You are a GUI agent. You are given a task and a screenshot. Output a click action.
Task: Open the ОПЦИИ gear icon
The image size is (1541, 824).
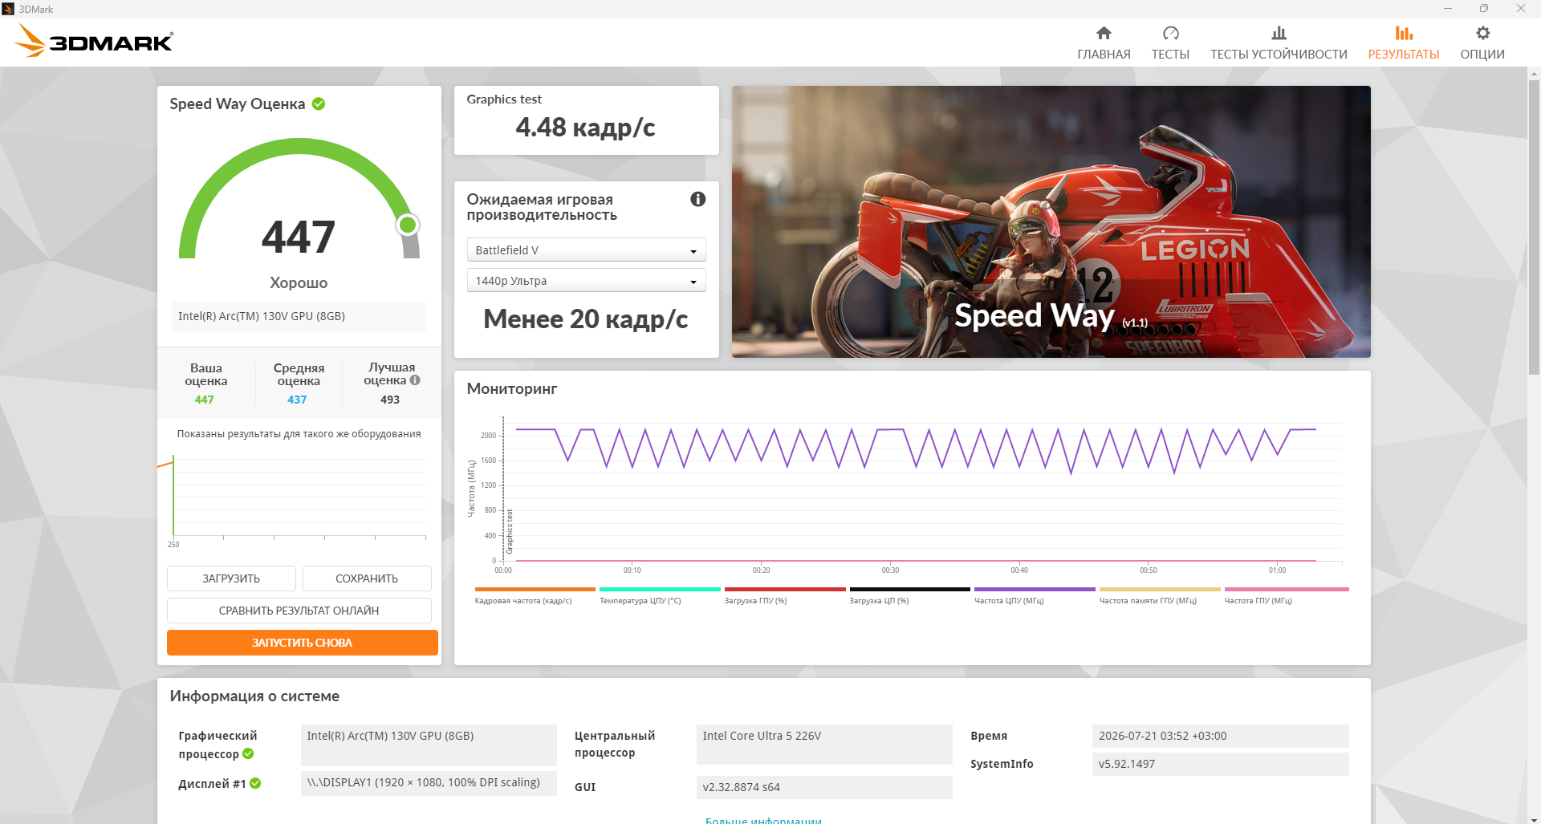[1482, 33]
